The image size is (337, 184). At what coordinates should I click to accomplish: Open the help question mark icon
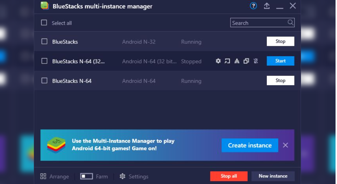[x=253, y=6]
